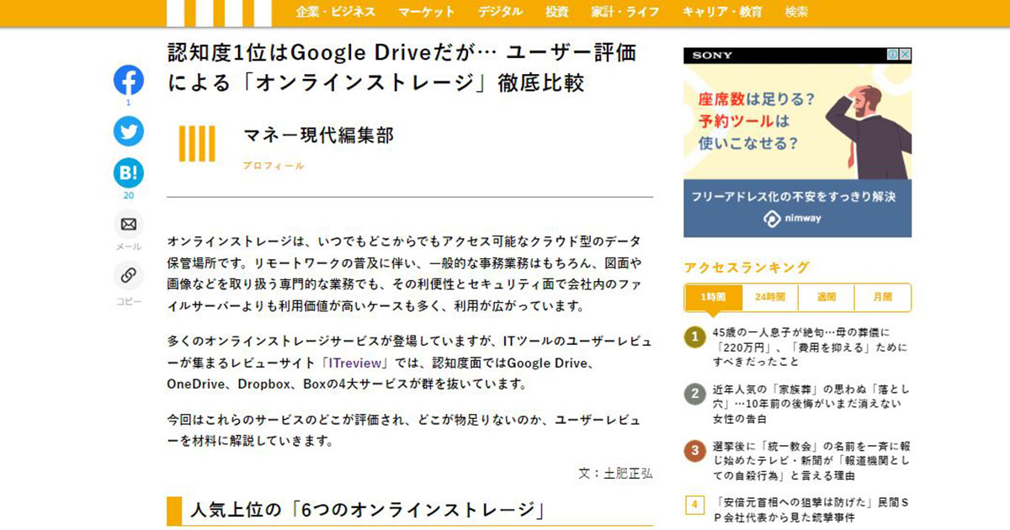Click the byline 文：土肥正弘
The height and width of the screenshot is (530, 1010).
click(615, 473)
